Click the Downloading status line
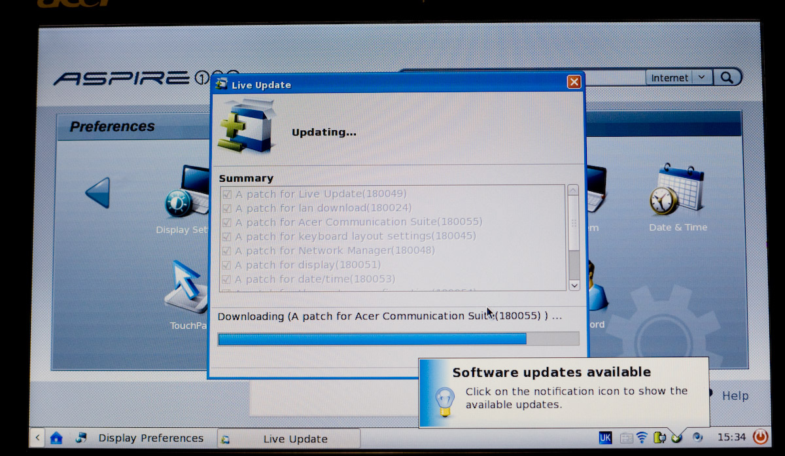This screenshot has height=456, width=785. click(x=390, y=316)
